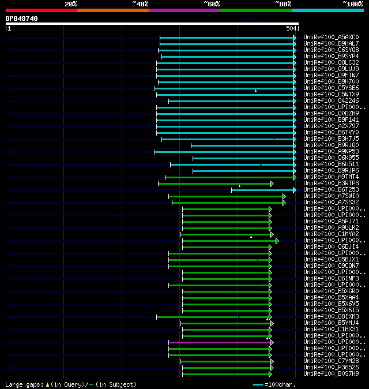Viewport: 369px width, 389px height.
Task: Click the cyan alignment bar for UniRef100_Q6K955
Action: coord(244,158)
